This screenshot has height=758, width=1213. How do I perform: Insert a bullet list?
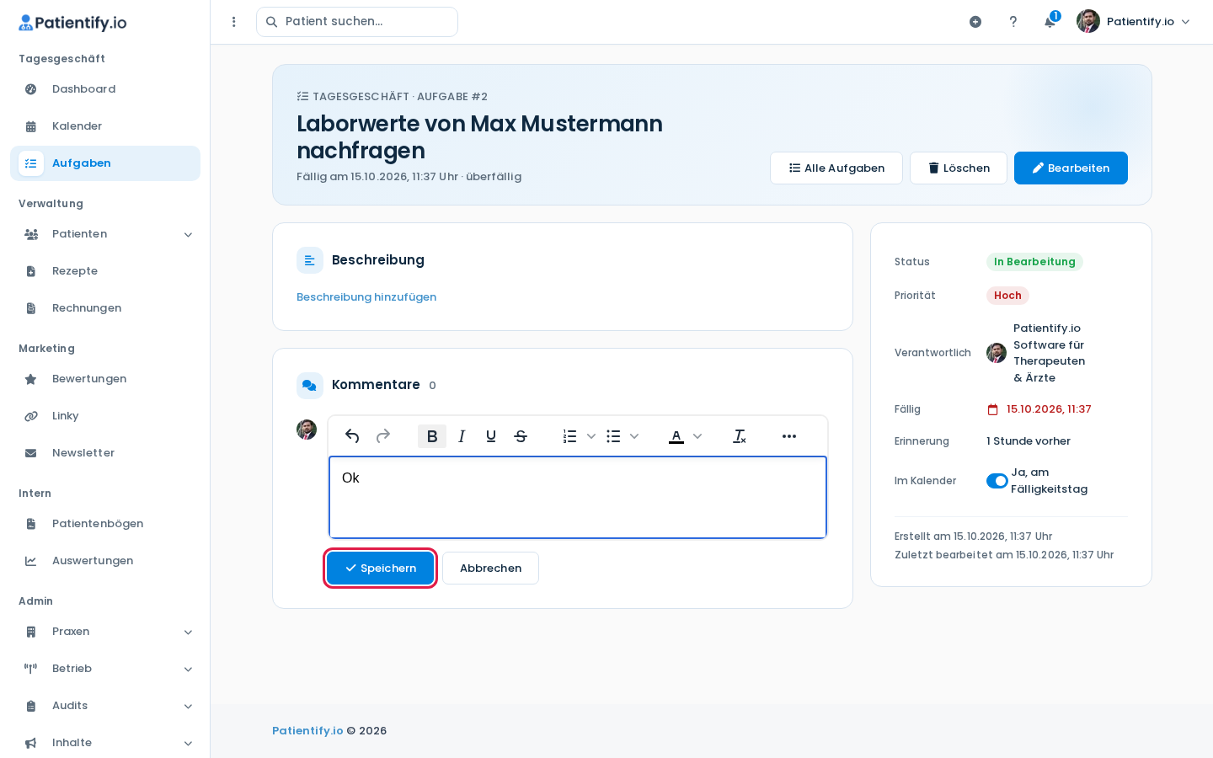613,436
